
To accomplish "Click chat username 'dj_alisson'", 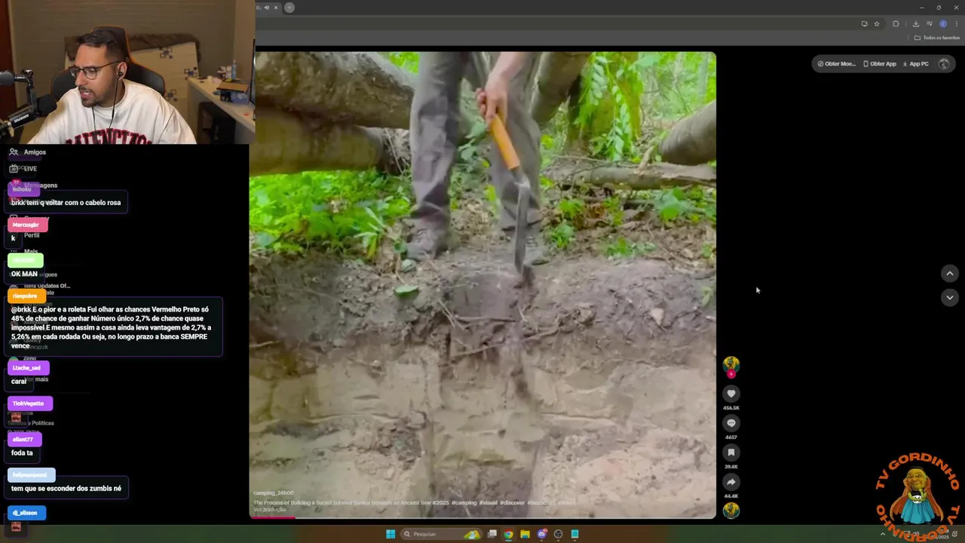I will pyautogui.click(x=25, y=513).
